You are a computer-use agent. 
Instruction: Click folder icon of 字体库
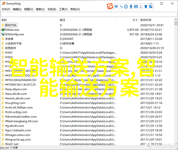pyautogui.click(x=3, y=39)
